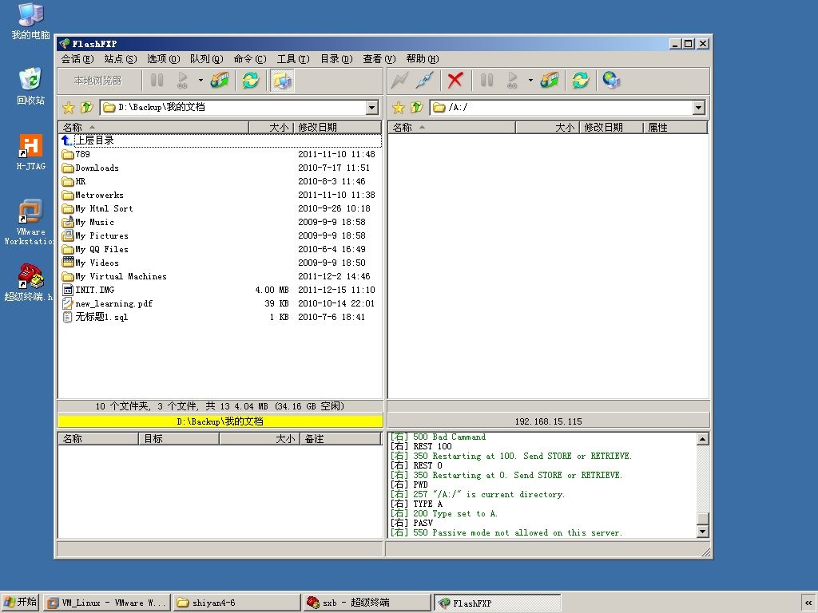This screenshot has width=818, height=613.
Task: Pause the left pane transfer
Action: 157,81
